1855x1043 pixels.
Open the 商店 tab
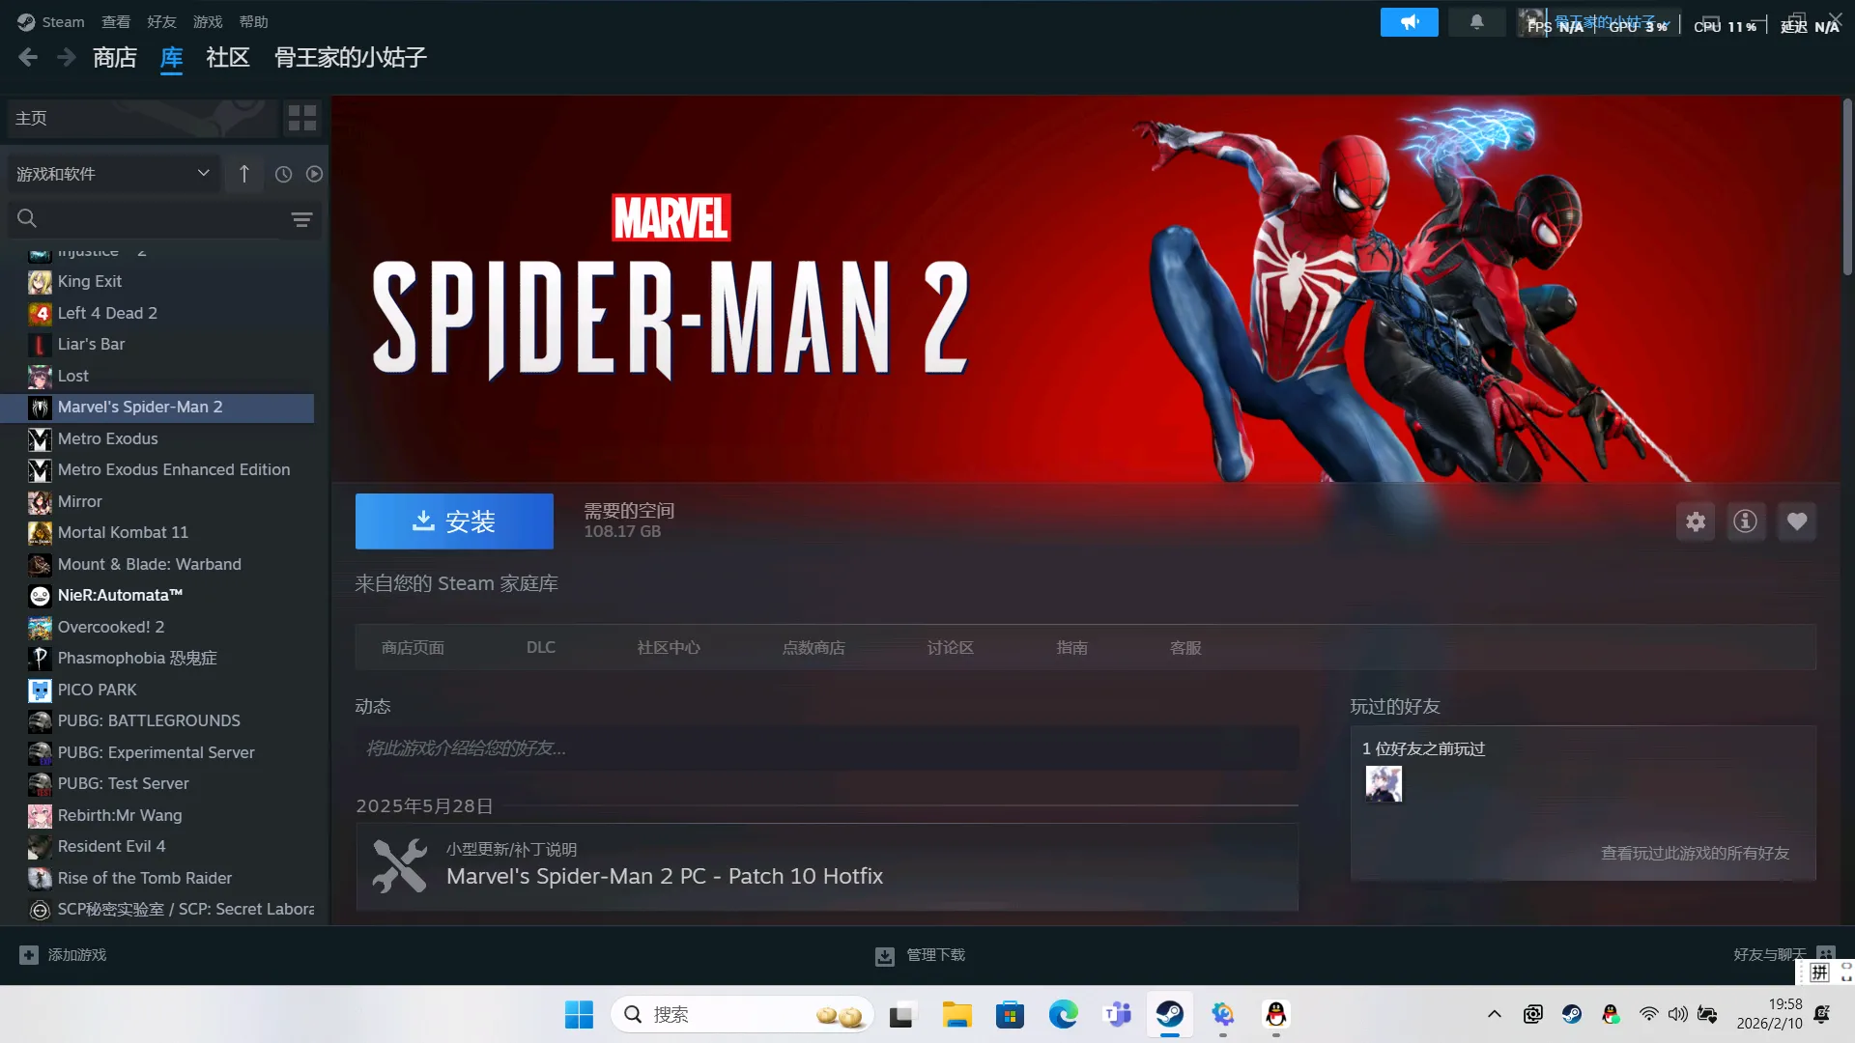114,58
